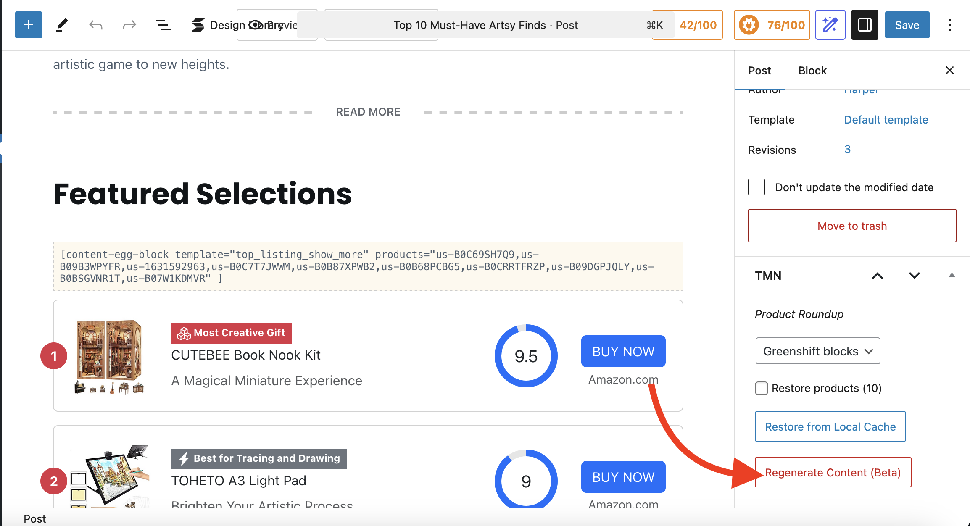Open the AI magic wand tool

coord(830,25)
